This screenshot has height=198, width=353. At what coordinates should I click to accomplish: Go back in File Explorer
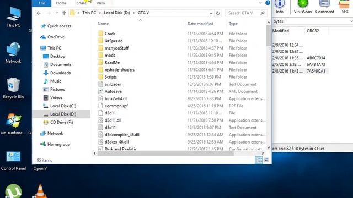39,13
